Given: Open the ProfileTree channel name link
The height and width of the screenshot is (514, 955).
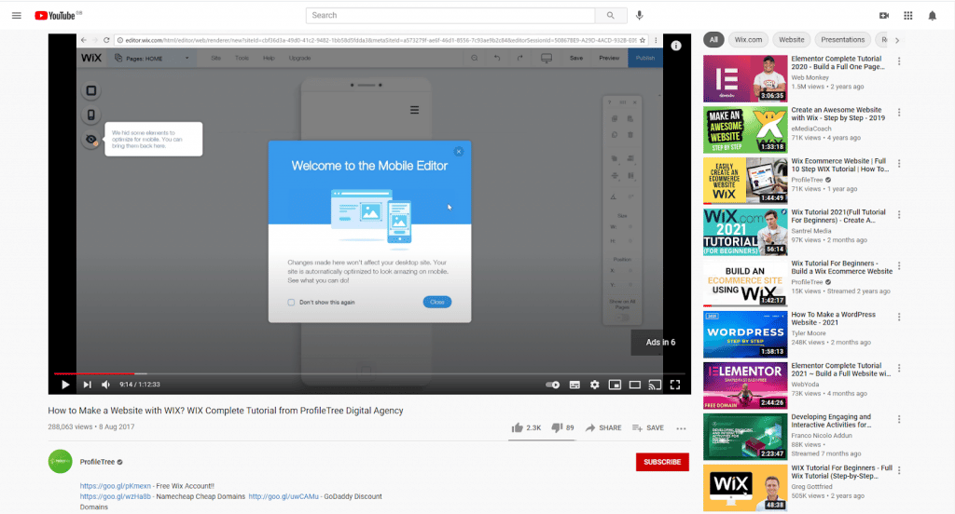Looking at the screenshot, I should 97,462.
